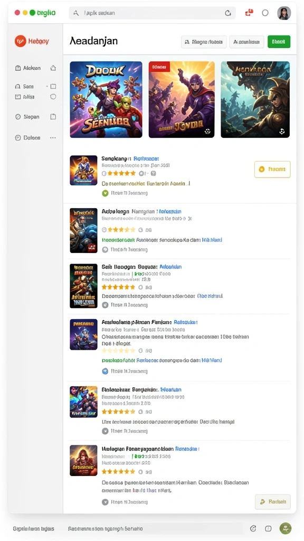304x541 pixels.
Task: Open the middle purple hero game banner
Action: coord(182,100)
